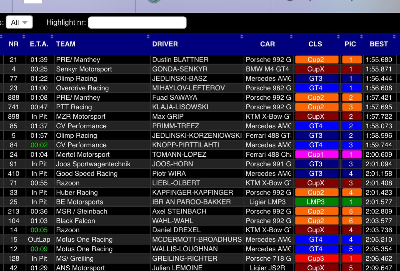Click team MZR Motorsport

pos(81,116)
